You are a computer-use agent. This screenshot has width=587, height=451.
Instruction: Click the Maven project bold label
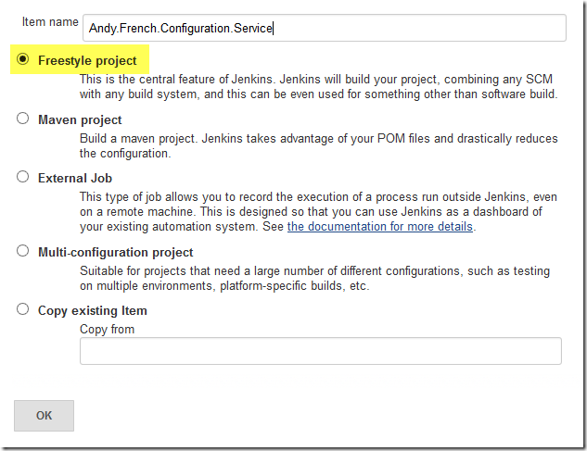point(80,119)
